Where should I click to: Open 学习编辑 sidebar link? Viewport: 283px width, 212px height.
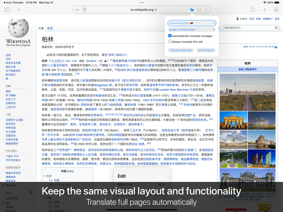click(x=11, y=95)
